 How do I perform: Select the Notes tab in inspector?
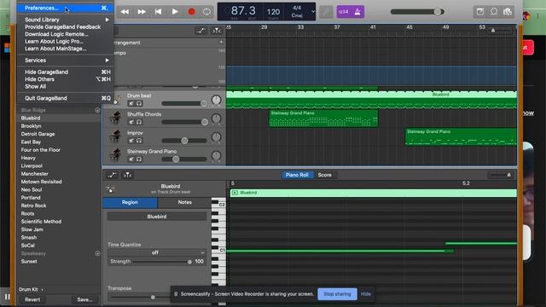pos(184,202)
